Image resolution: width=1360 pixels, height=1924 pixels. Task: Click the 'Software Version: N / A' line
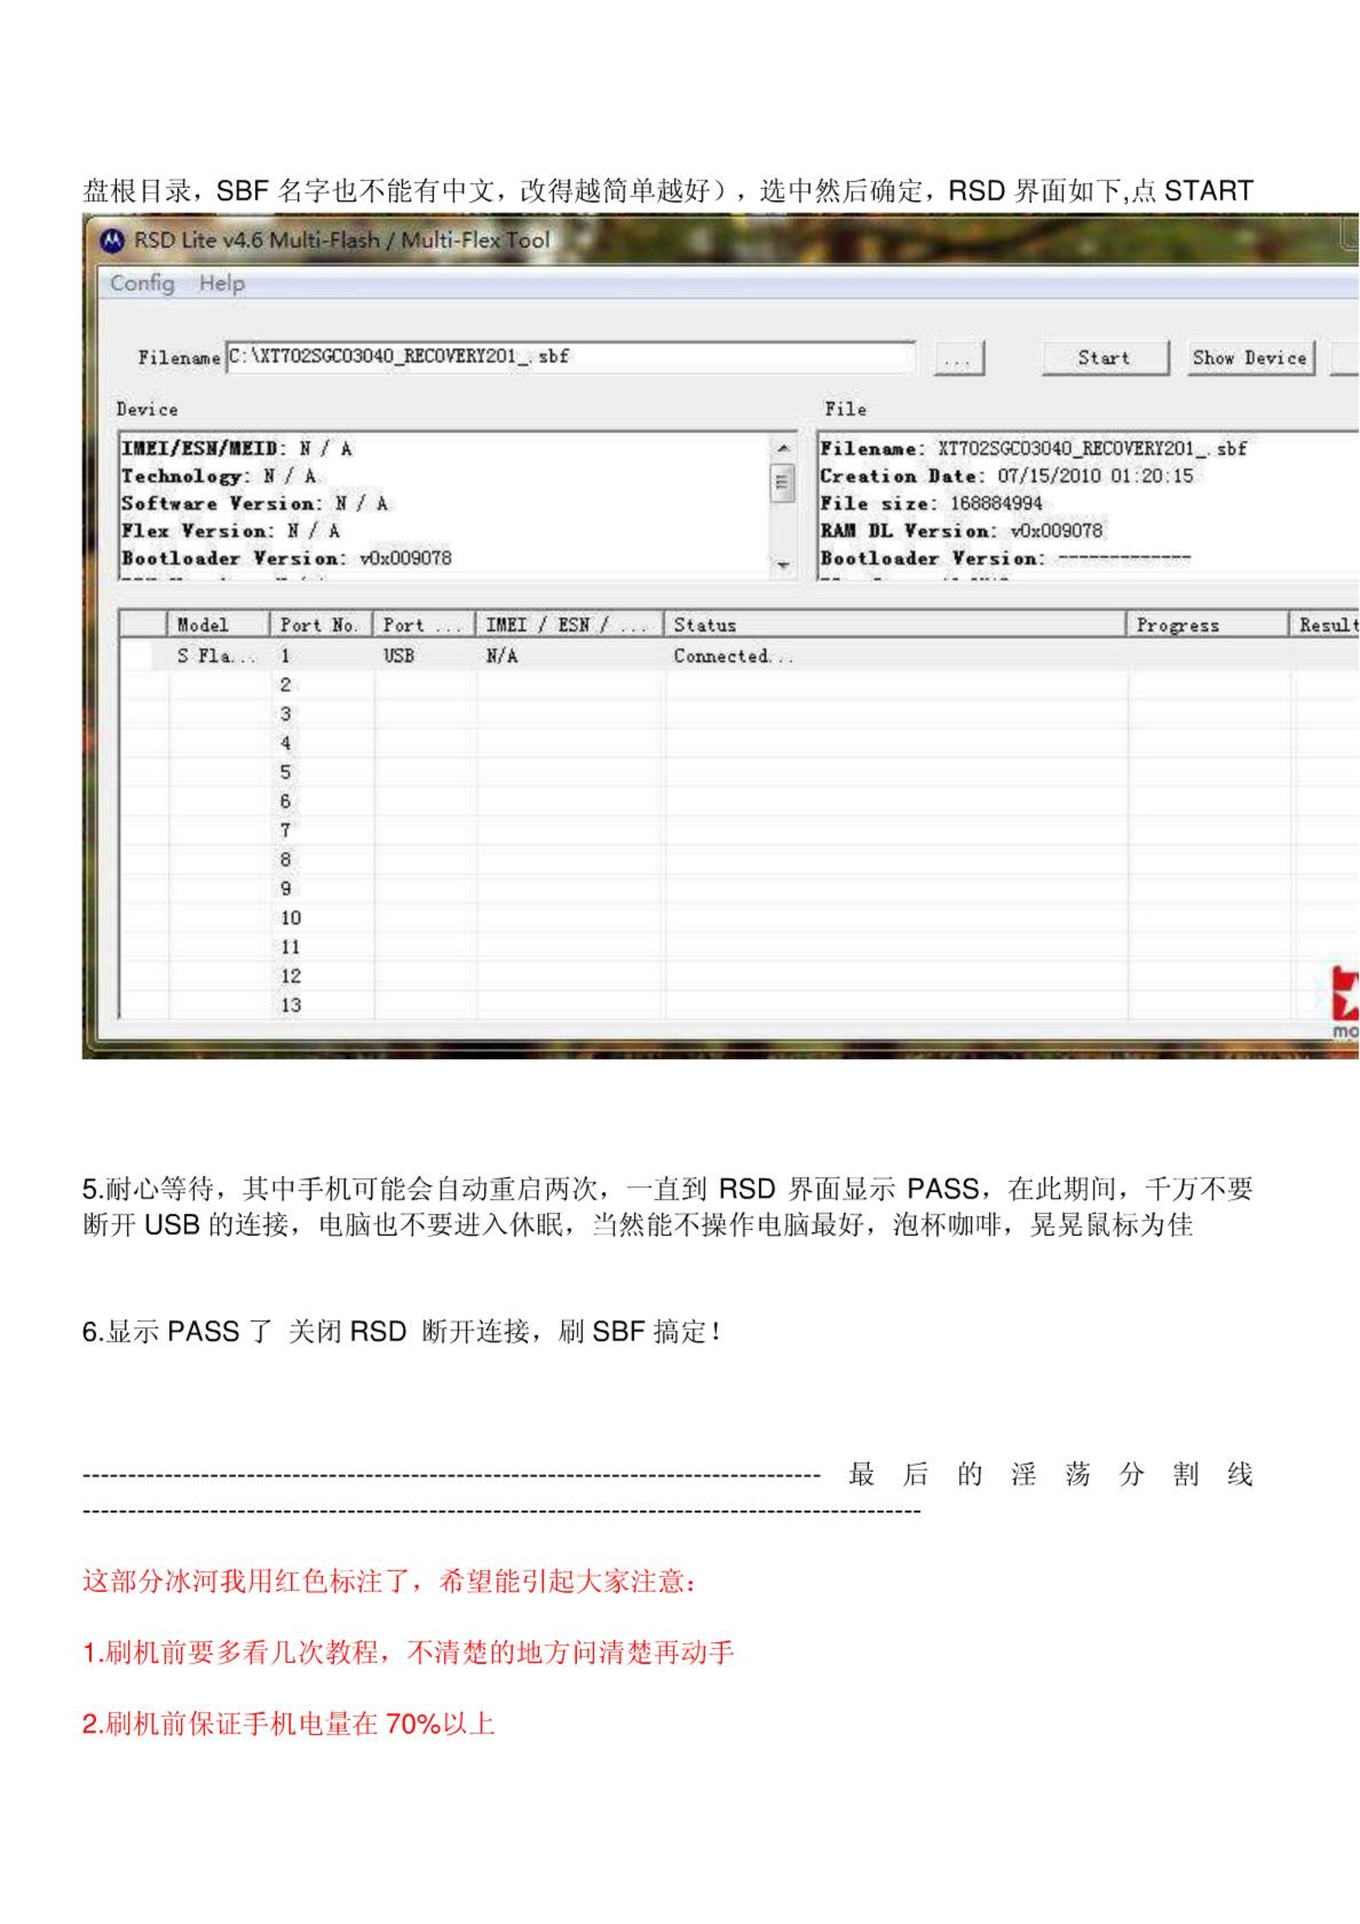click(254, 503)
